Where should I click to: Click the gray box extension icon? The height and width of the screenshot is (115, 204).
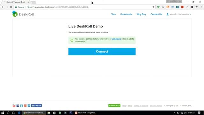[x=187, y=7]
